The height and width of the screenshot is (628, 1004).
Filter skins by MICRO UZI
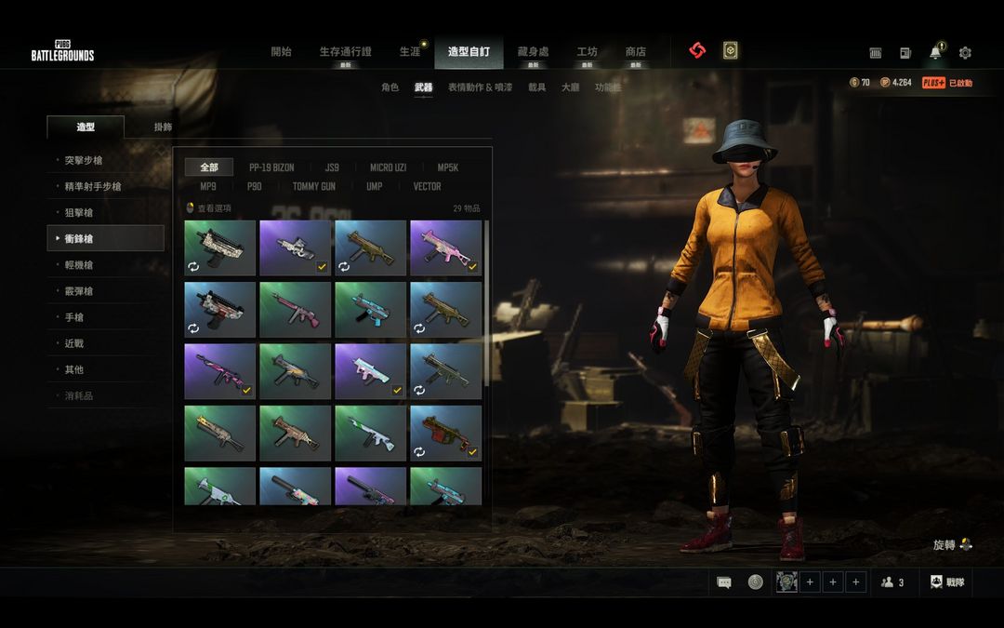click(388, 167)
